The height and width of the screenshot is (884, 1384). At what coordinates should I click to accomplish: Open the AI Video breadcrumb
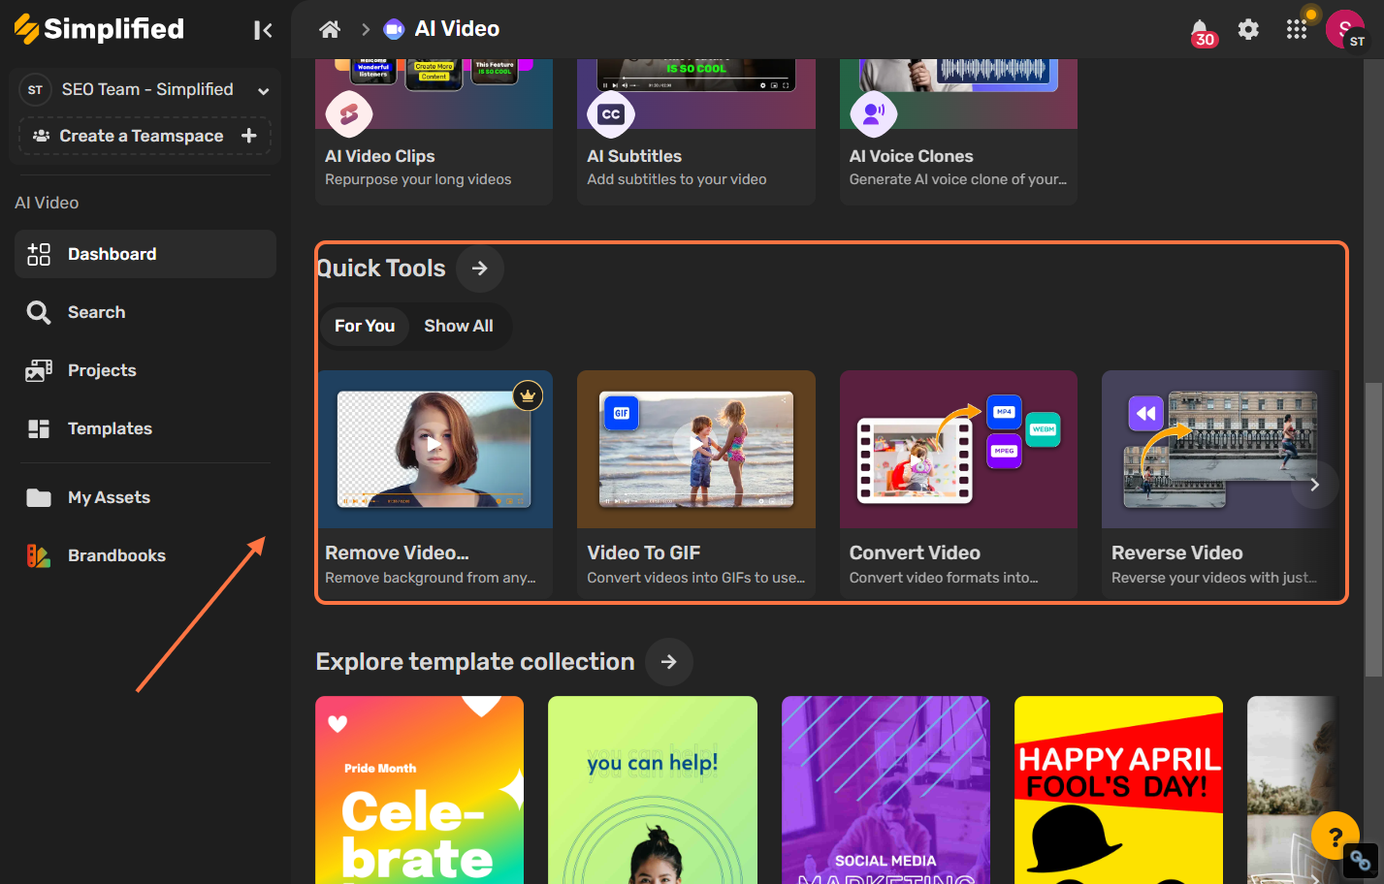[x=441, y=29]
